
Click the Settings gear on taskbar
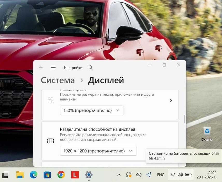pos(89,175)
